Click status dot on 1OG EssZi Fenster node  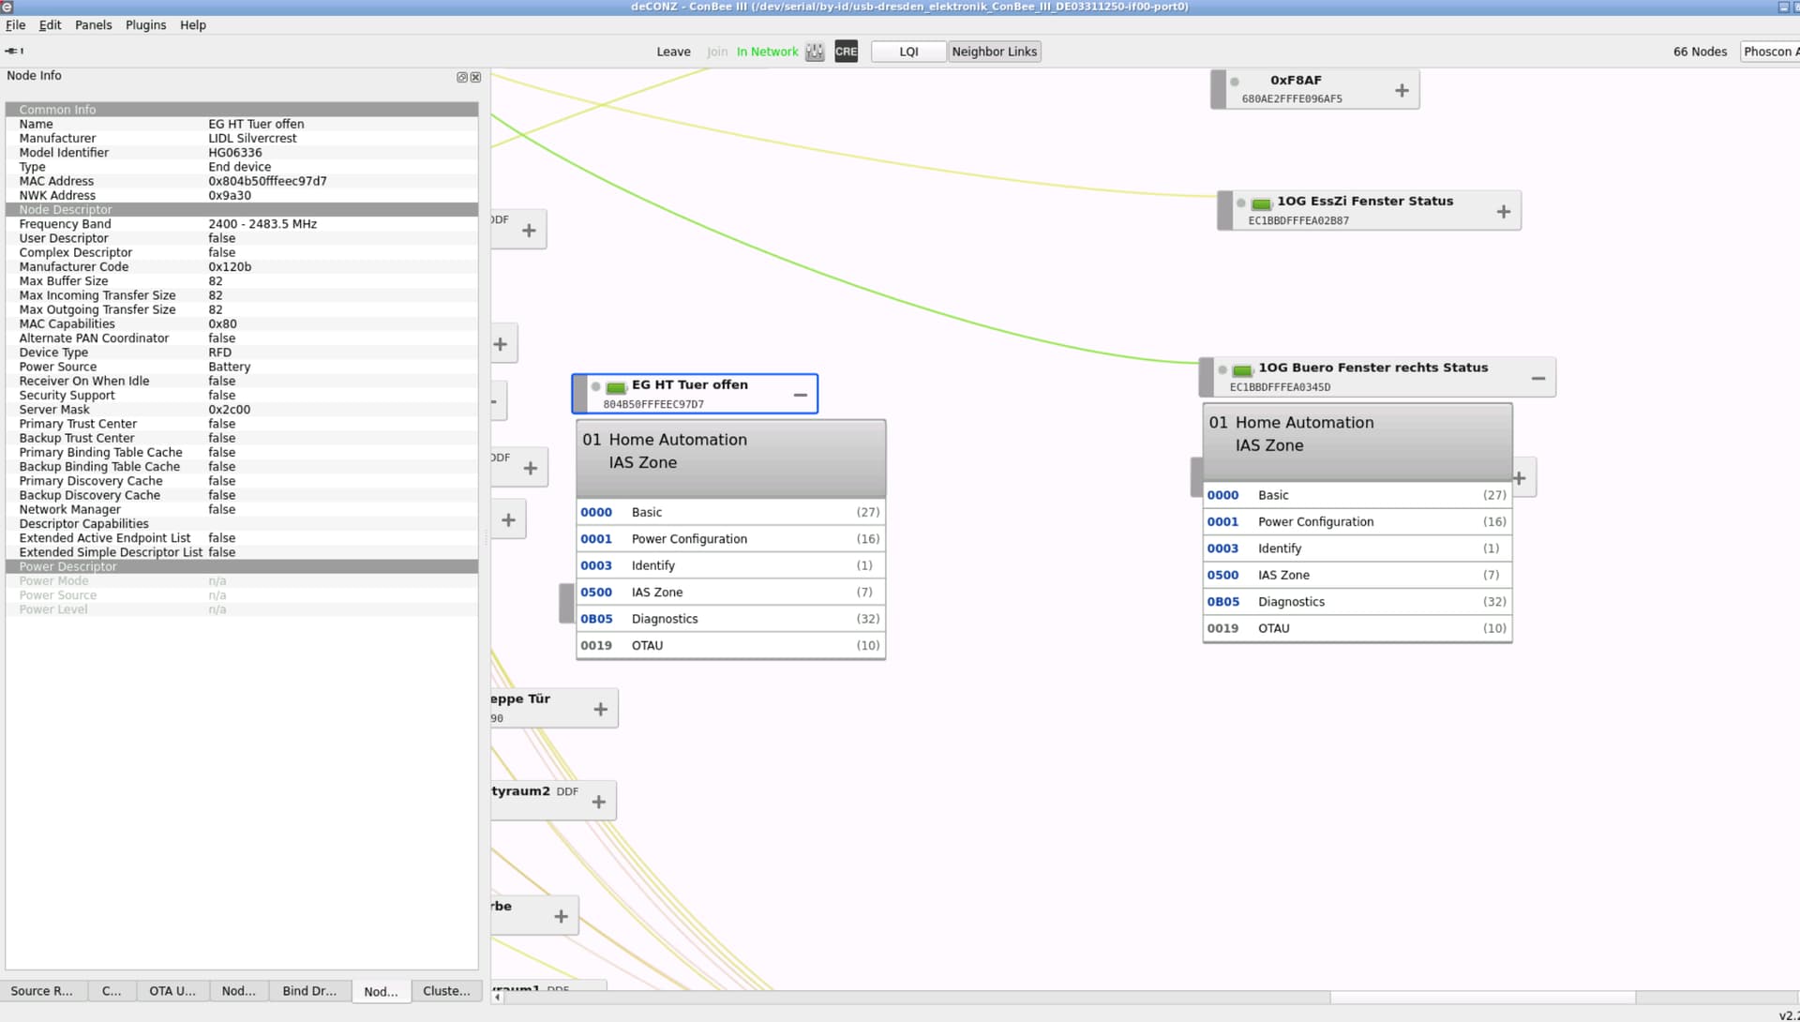(x=1240, y=203)
